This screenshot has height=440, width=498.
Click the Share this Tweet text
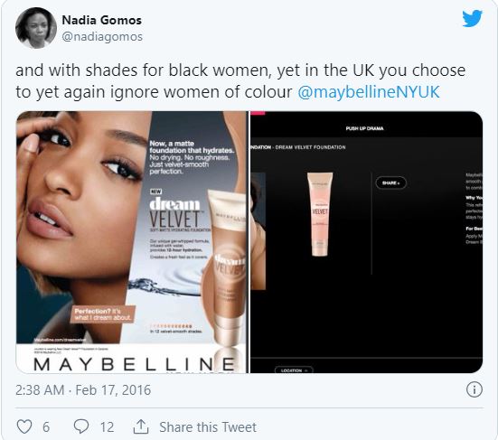(208, 427)
